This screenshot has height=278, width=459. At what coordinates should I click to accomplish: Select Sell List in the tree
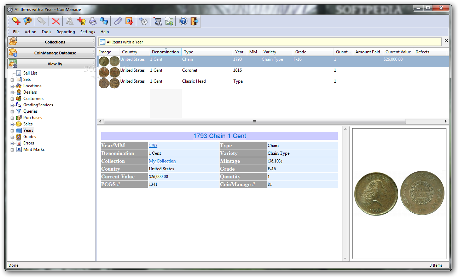(x=30, y=73)
